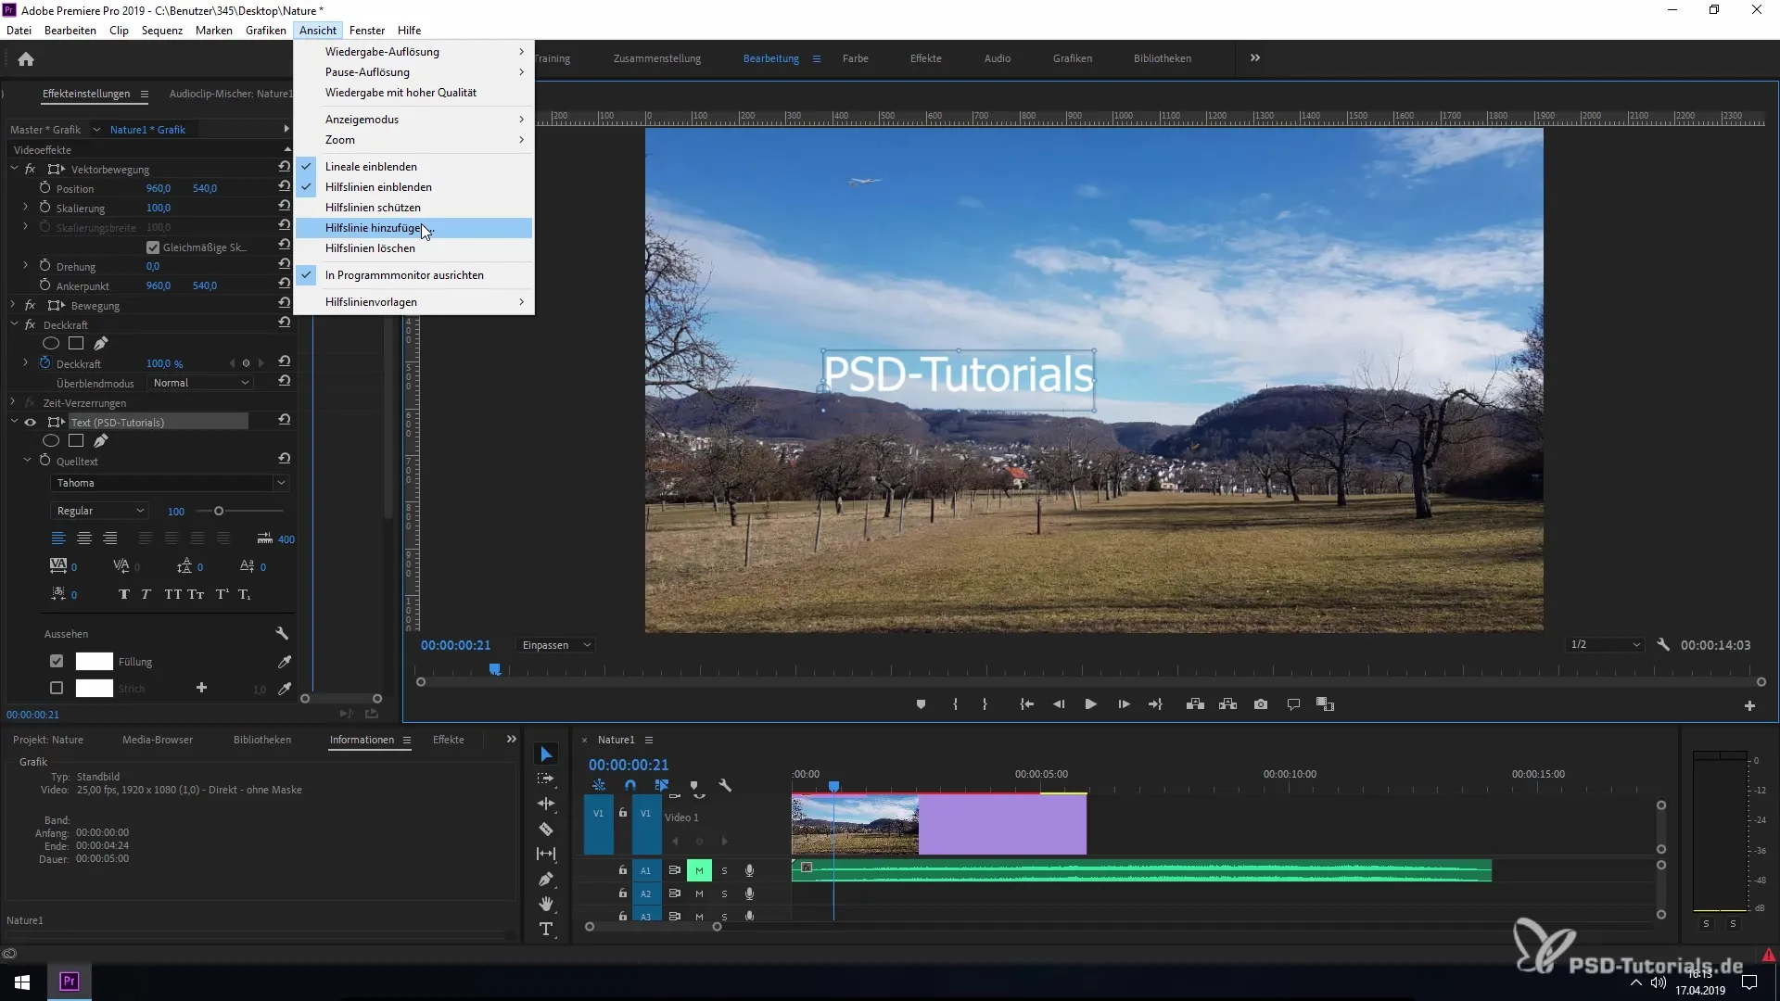Click the Play button in Program monitor

pos(1090,704)
